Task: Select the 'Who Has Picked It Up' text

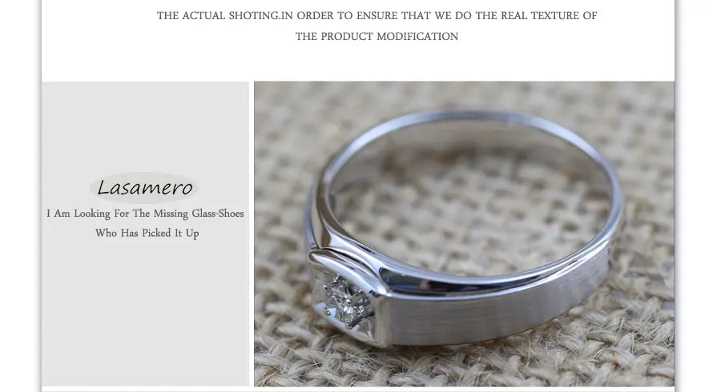Action: [147, 233]
